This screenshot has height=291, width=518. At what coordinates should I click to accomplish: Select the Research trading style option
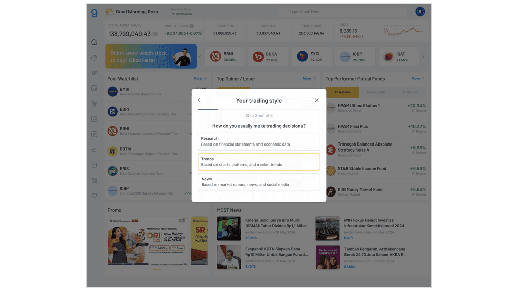258,141
